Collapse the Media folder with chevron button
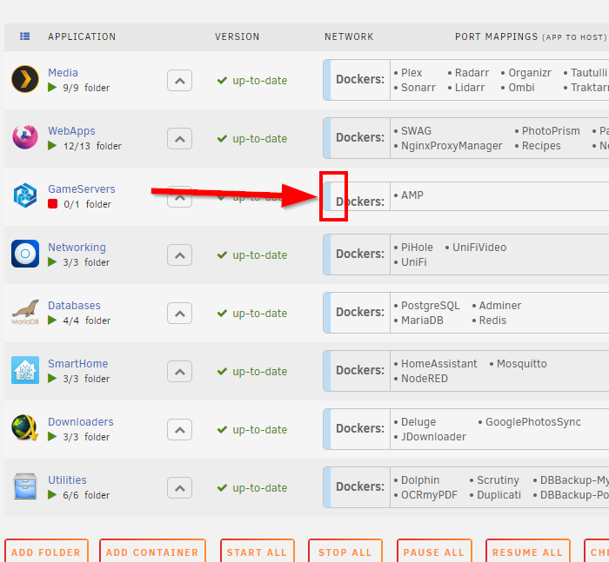Image resolution: width=609 pixels, height=562 pixels. click(x=179, y=81)
